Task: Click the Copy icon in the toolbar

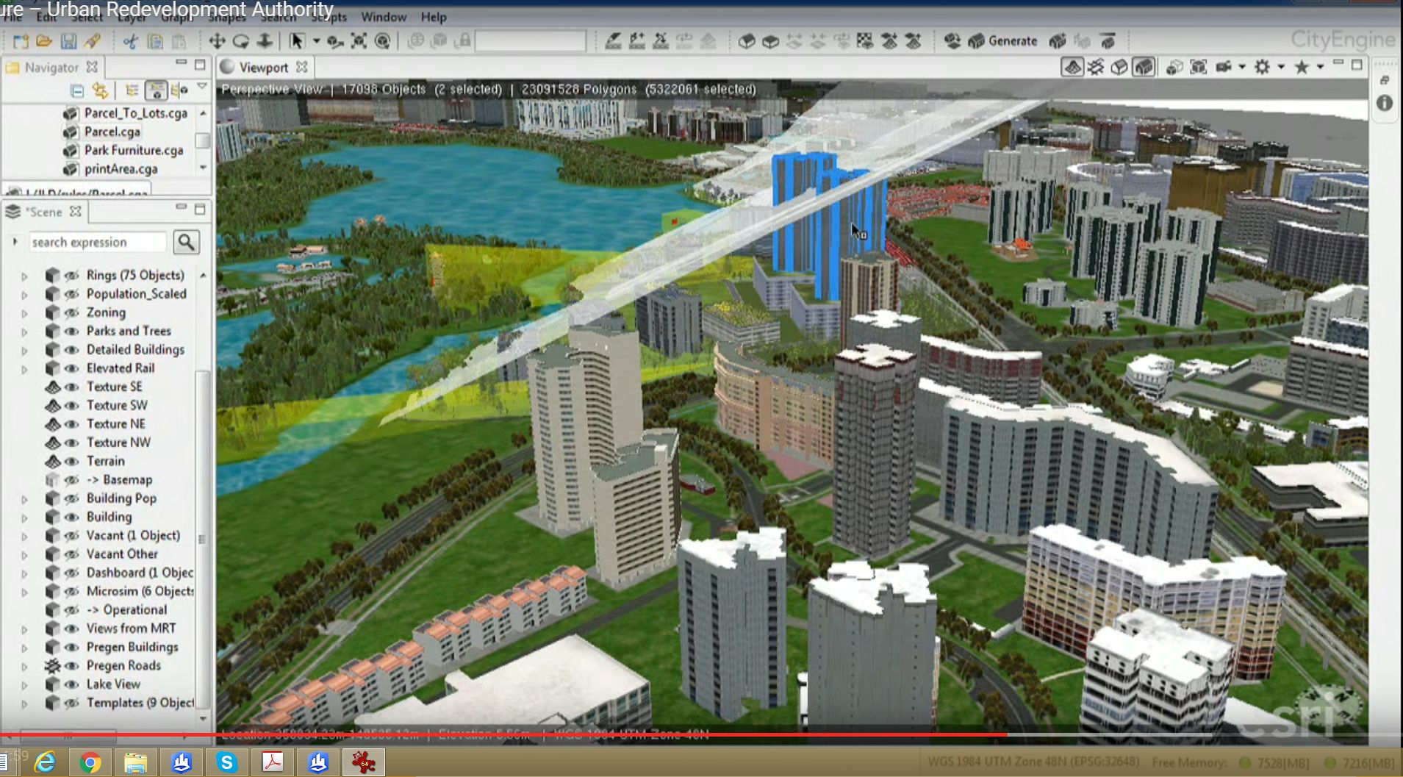Action: (x=155, y=41)
